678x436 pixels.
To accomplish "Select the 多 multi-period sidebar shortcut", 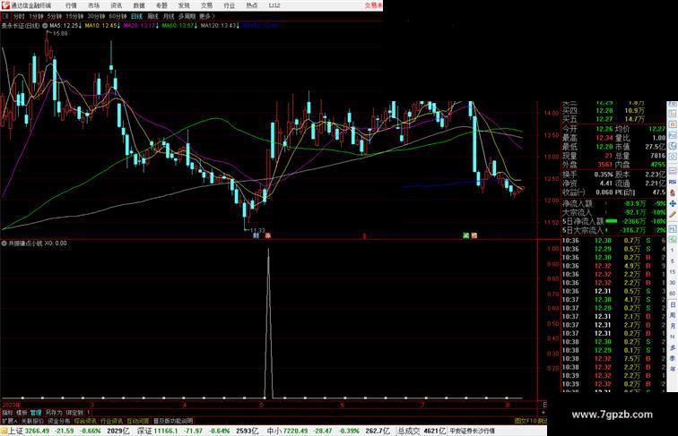I will 673,347.
